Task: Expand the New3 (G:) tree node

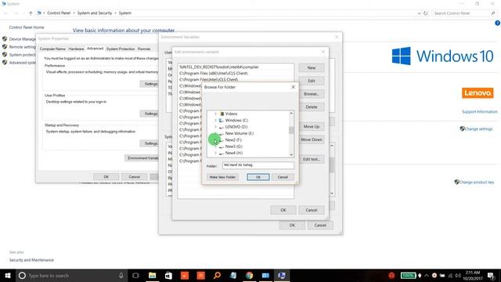Action: (215, 146)
